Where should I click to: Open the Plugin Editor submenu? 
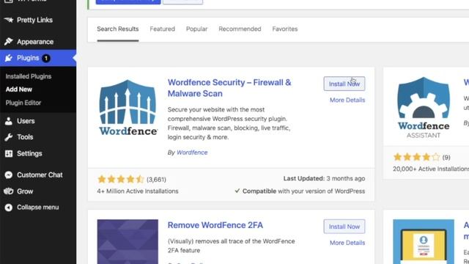click(x=23, y=103)
